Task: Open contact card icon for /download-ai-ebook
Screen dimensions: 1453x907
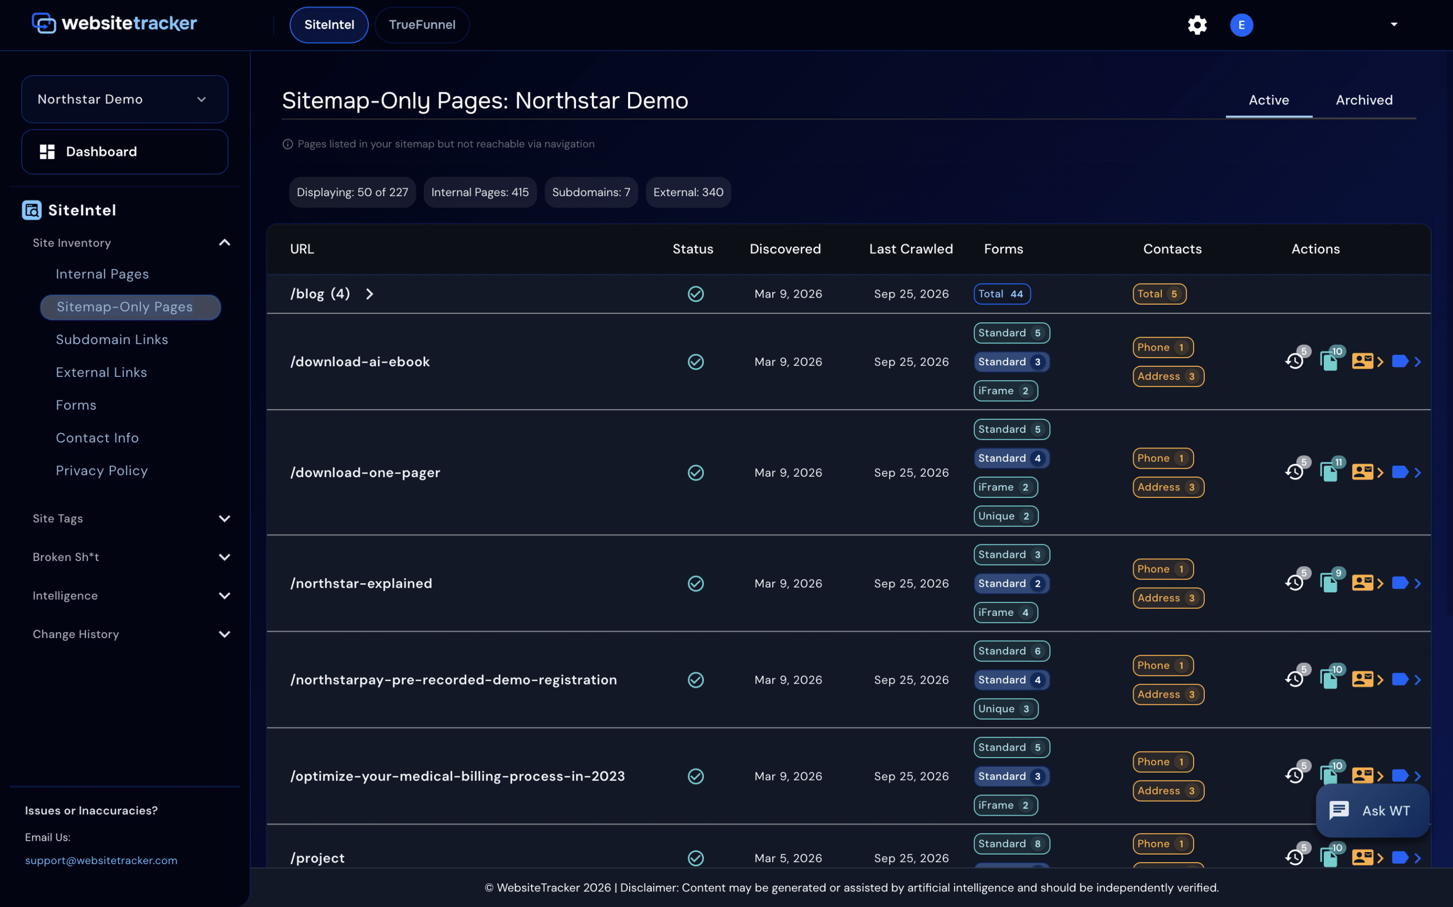Action: click(1362, 361)
